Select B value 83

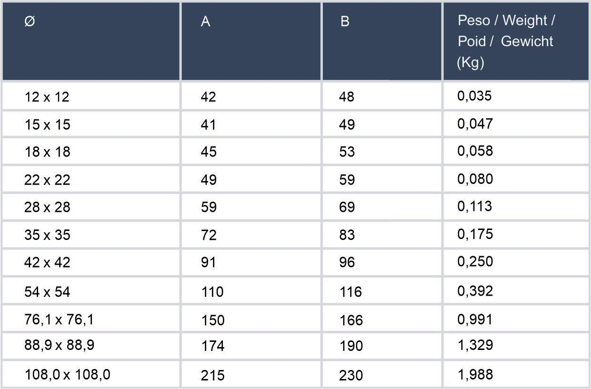pyautogui.click(x=347, y=235)
